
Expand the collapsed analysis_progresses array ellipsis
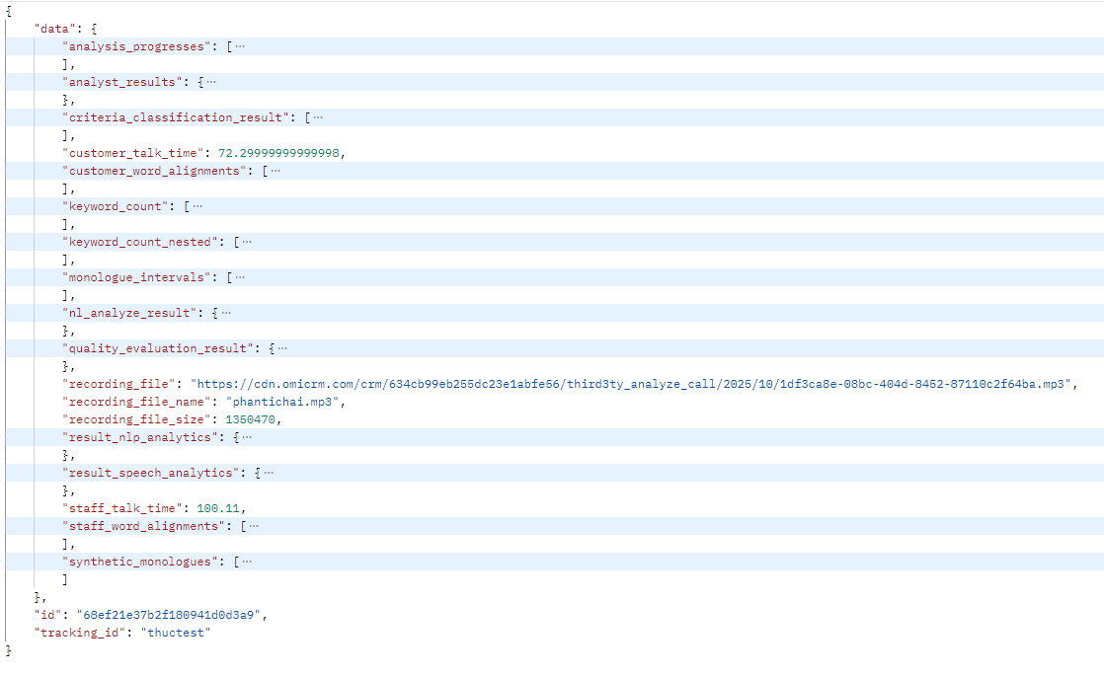tap(240, 46)
